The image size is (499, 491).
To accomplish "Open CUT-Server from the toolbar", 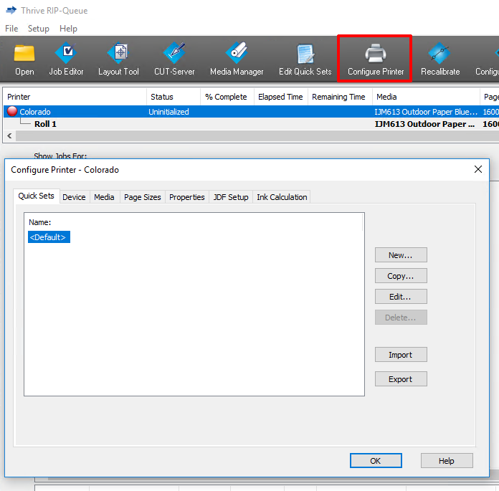I will click(x=174, y=59).
